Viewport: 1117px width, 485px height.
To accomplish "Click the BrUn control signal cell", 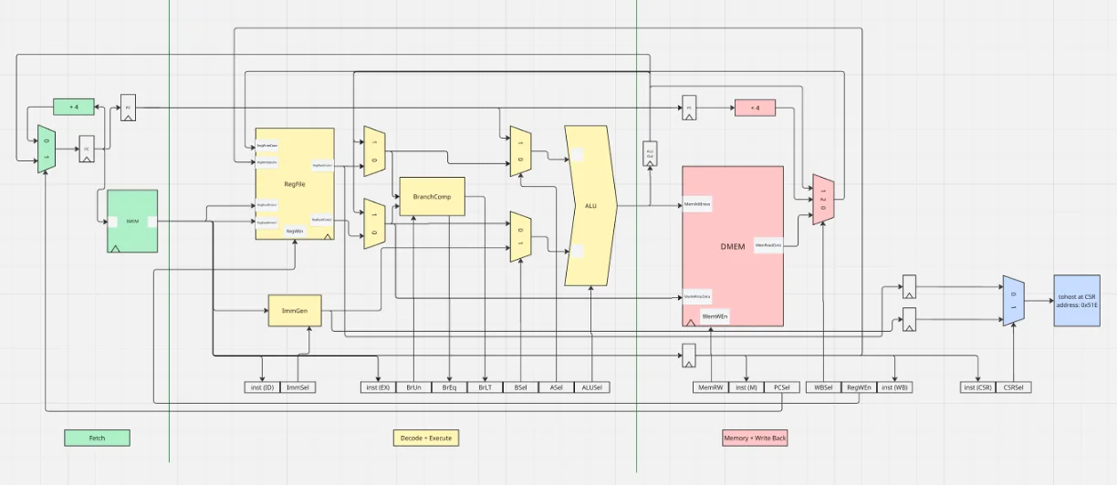I will point(413,387).
